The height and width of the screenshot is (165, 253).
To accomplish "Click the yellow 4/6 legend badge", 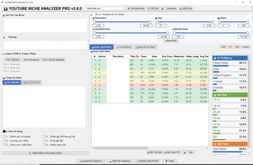I will point(230,47).
